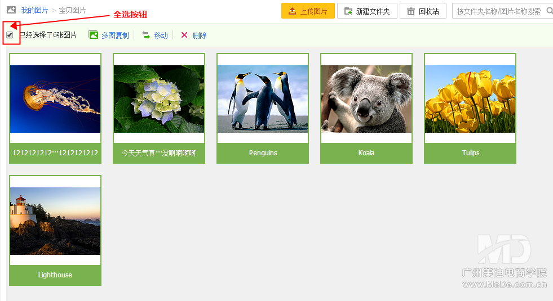Click the new folder icon
The image size is (553, 301).
pyautogui.click(x=348, y=11)
